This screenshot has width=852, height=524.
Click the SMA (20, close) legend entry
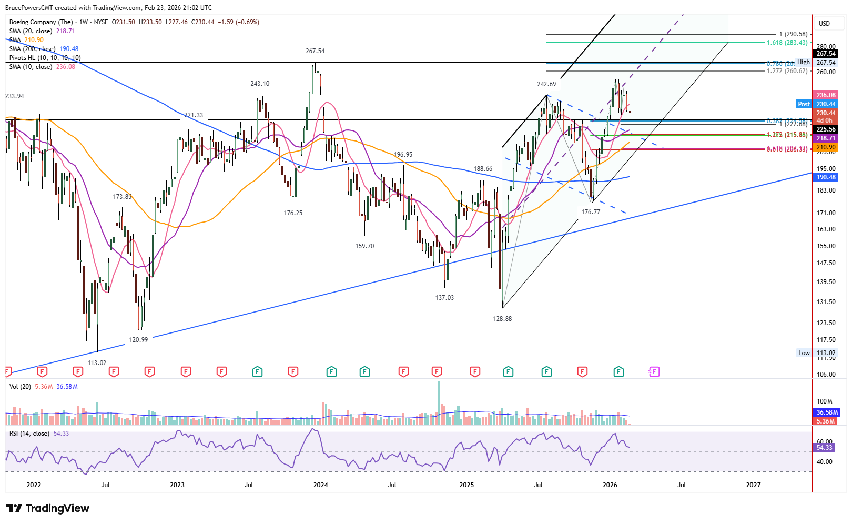pyautogui.click(x=42, y=31)
